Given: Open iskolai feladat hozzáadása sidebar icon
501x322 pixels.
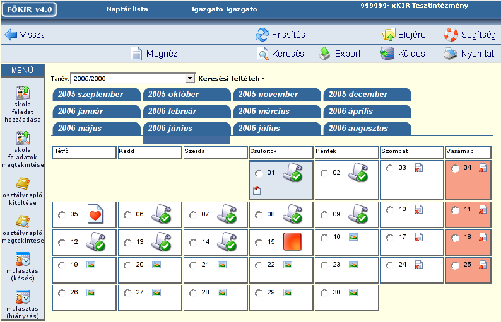Looking at the screenshot, I should (23, 93).
